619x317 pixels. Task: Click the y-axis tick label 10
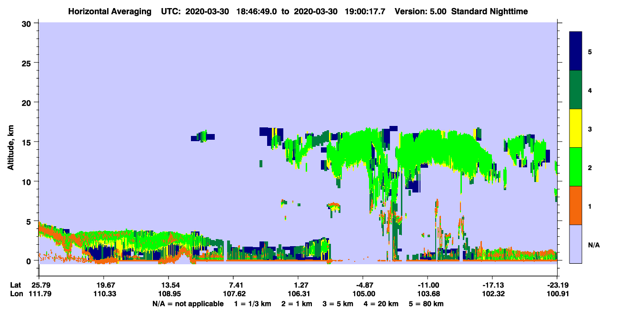(28, 182)
